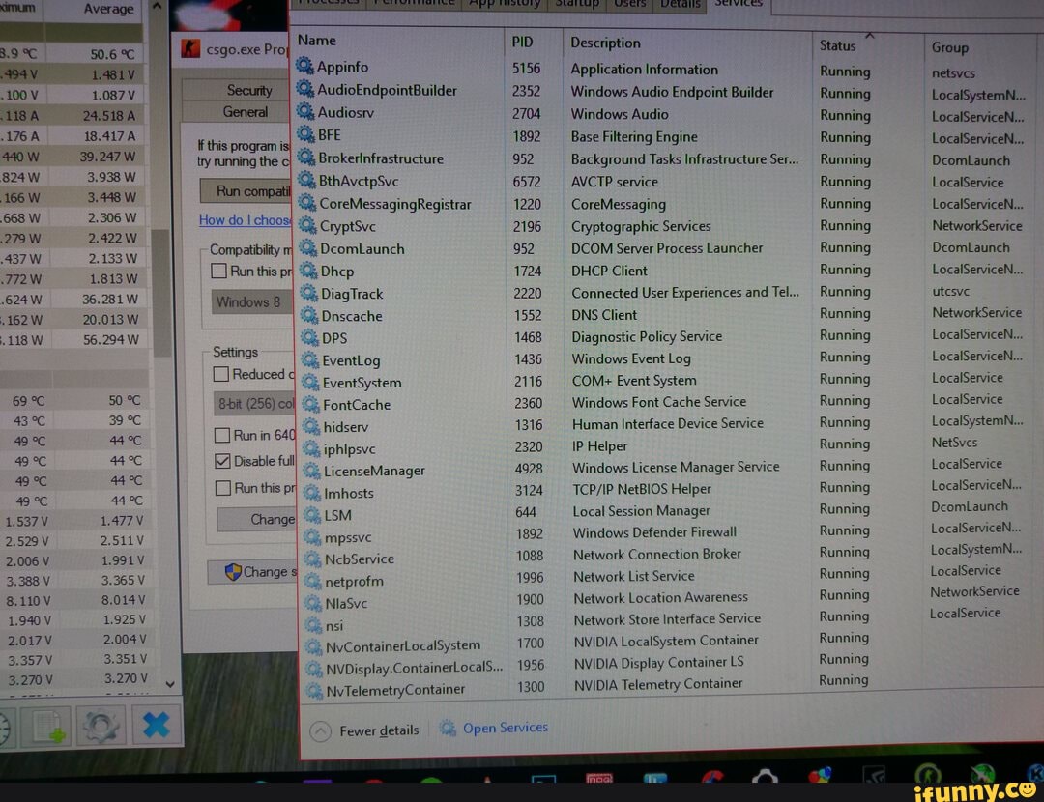Click the sensor window vertical scrollbar thumb
Screen dimensions: 1044x802
pyautogui.click(x=161, y=293)
